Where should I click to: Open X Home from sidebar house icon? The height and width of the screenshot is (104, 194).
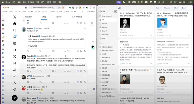click(x=15, y=24)
